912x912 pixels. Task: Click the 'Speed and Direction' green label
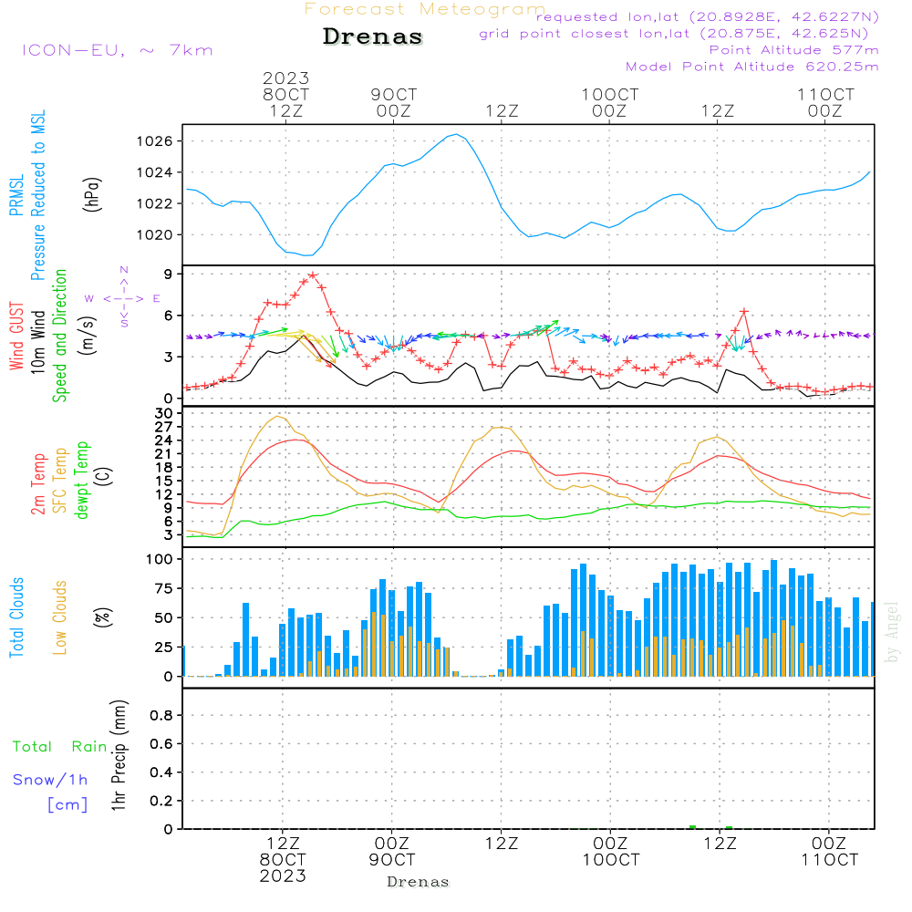(x=60, y=336)
